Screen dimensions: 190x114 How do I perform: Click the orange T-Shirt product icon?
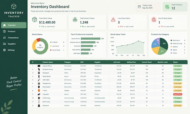(x=39, y=91)
